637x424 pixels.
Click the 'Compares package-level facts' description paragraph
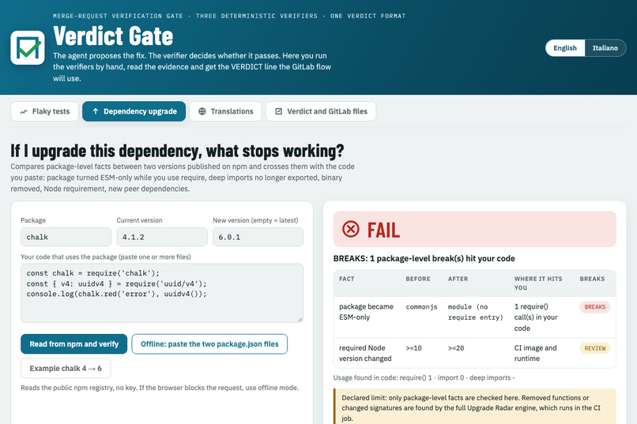pos(183,178)
